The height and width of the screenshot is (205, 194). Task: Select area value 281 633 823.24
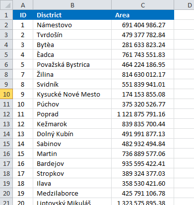click(143, 45)
